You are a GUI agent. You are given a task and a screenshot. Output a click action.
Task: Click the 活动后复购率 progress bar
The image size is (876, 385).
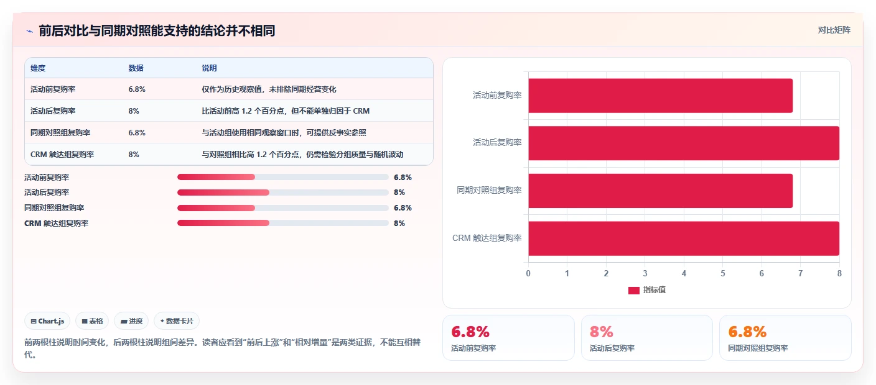click(282, 192)
